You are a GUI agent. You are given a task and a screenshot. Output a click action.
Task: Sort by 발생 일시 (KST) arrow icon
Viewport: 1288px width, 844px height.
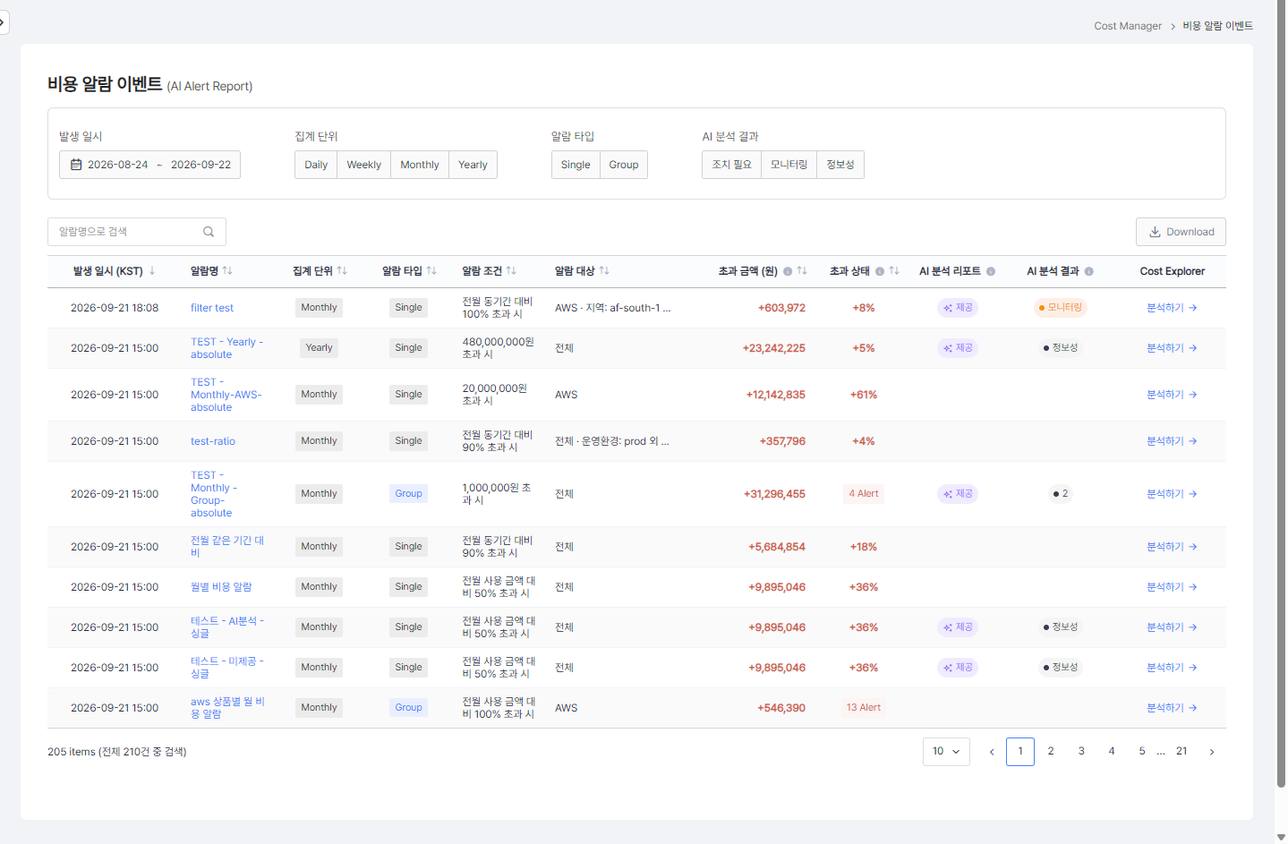152,270
